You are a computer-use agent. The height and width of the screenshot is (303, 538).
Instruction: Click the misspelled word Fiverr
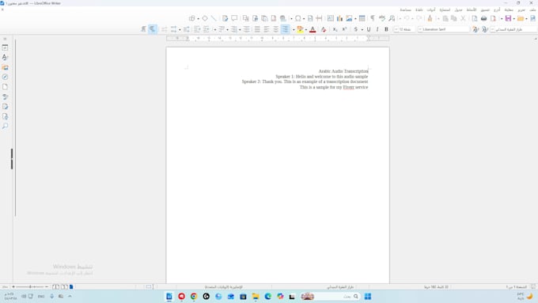tap(348, 87)
